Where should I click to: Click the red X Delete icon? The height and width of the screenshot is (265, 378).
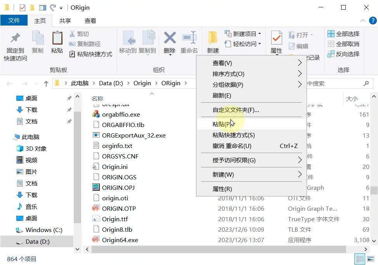[170, 38]
